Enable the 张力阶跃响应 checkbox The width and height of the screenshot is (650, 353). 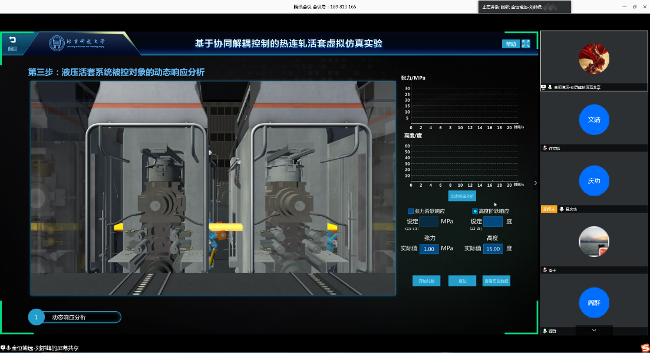[411, 211]
